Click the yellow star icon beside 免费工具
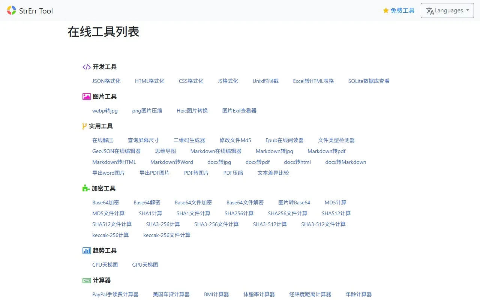The height and width of the screenshot is (300, 480). (386, 11)
